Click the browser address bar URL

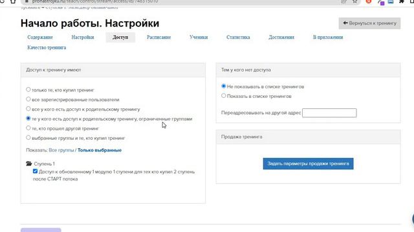95,1
